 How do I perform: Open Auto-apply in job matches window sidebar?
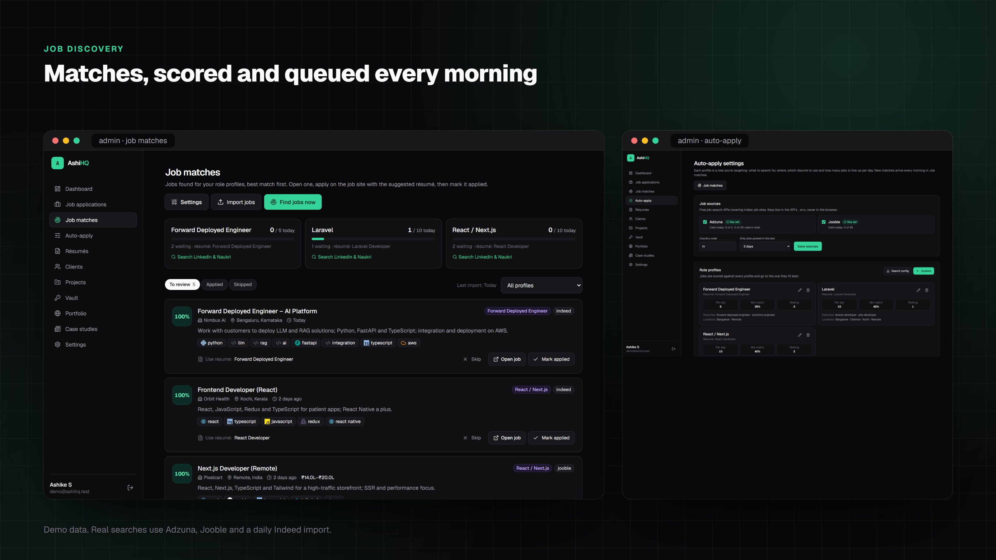tap(93, 236)
